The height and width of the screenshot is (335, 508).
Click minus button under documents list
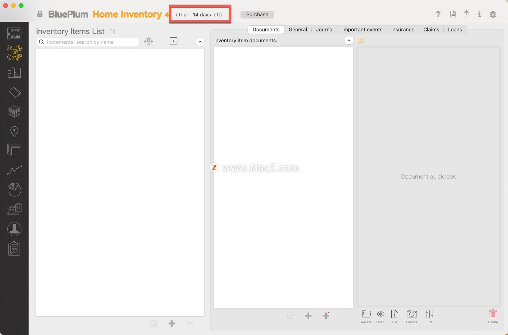pos(344,315)
